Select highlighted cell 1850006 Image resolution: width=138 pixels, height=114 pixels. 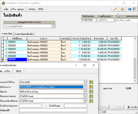(x=17, y=59)
